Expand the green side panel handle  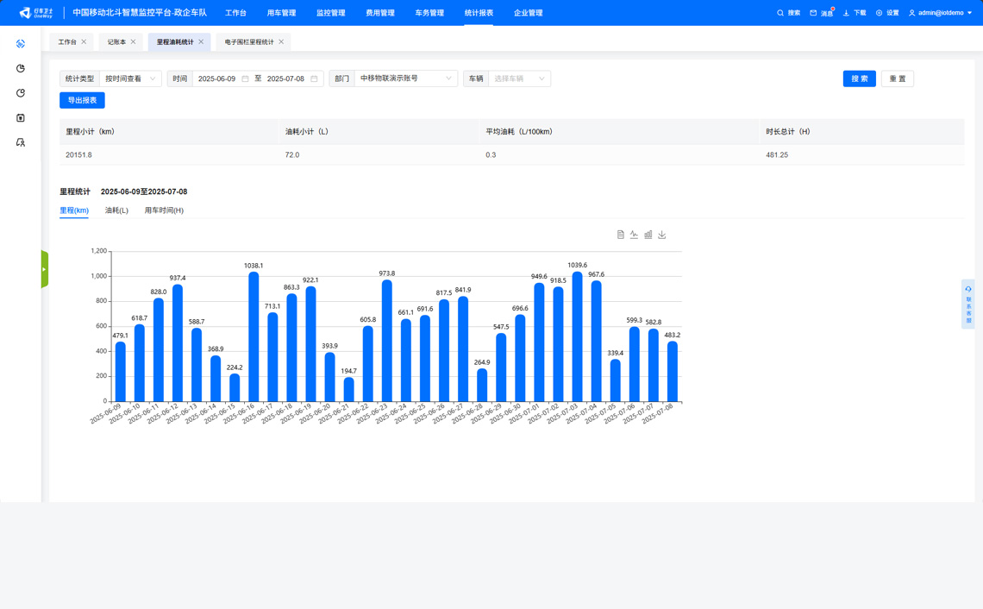44,269
